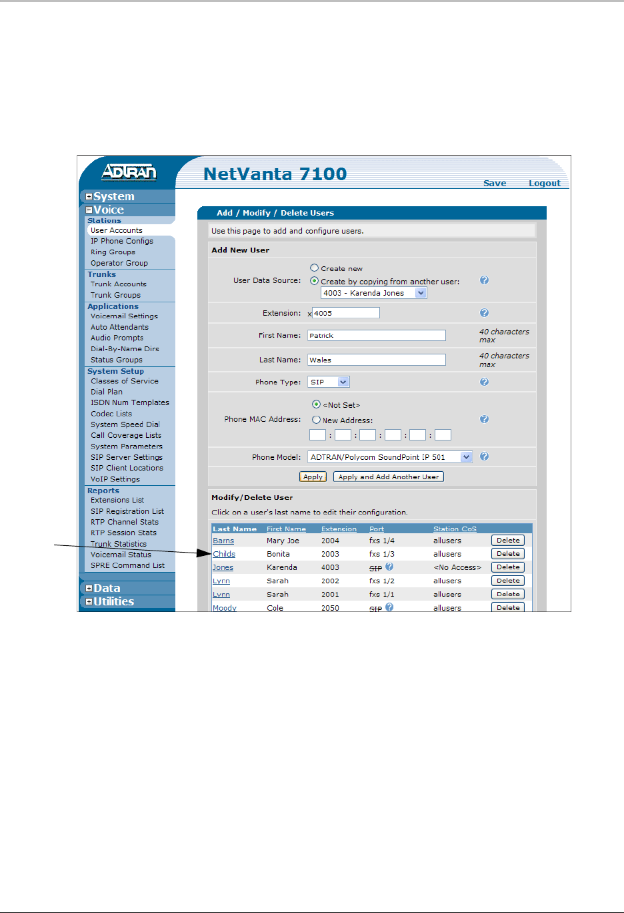Click the ADTRAN logo
Image resolution: width=624 pixels, height=913 pixels.
pos(129,172)
